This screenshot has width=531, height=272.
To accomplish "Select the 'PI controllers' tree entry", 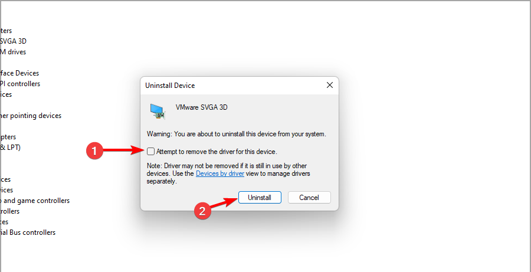I will (20, 84).
